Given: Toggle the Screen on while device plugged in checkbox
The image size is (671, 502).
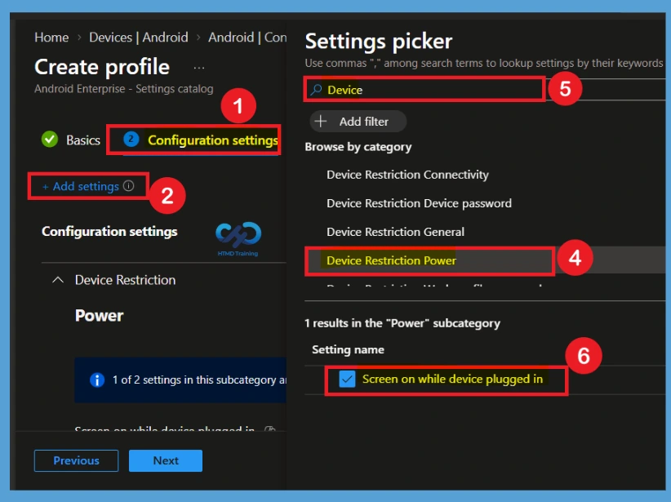Looking at the screenshot, I should 347,379.
